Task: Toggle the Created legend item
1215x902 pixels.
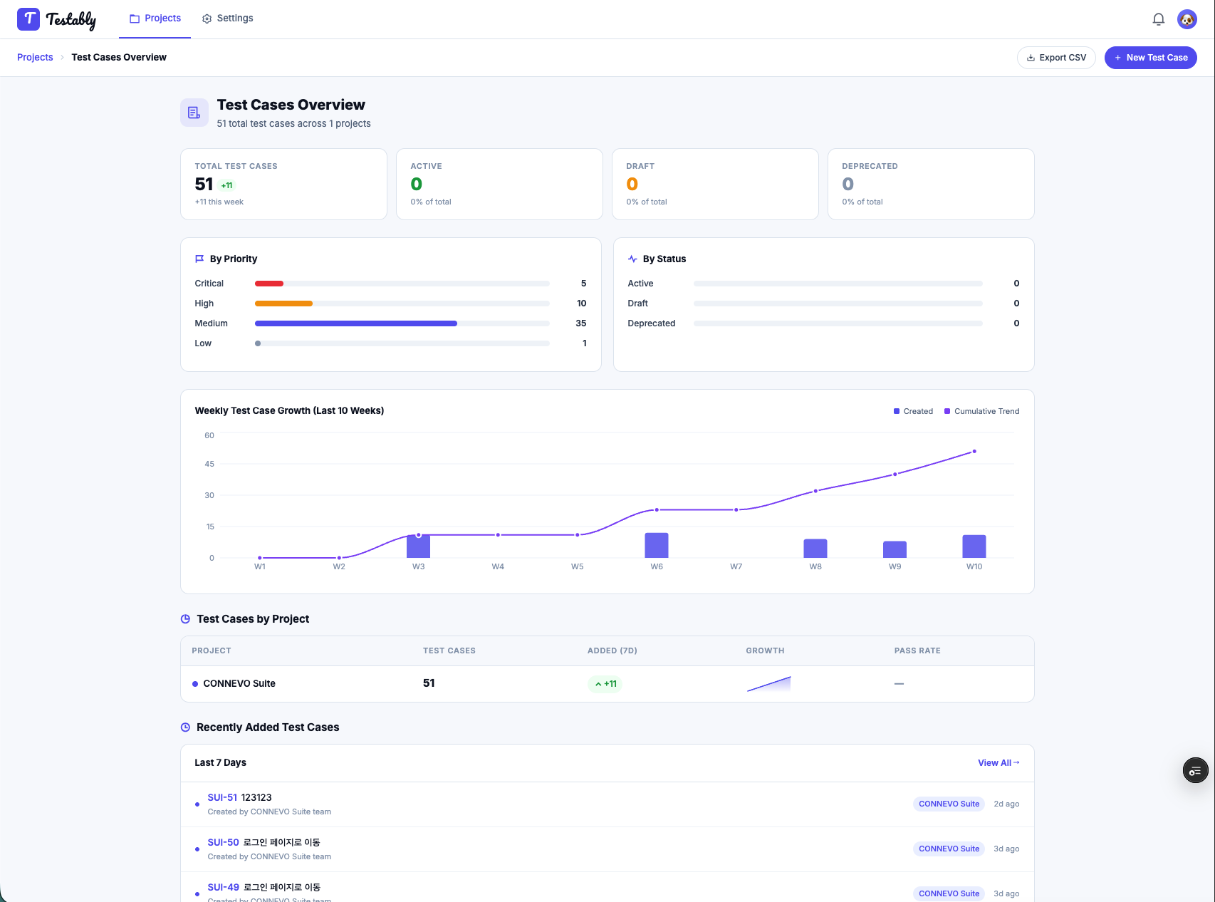Action: tap(913, 411)
